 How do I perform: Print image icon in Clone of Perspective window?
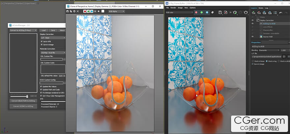(74, 11)
